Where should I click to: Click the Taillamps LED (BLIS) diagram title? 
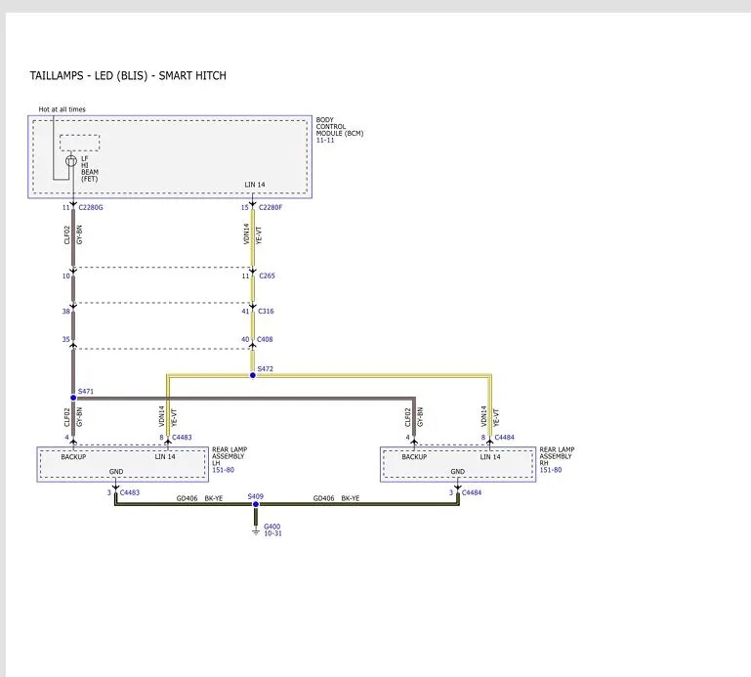(x=128, y=75)
